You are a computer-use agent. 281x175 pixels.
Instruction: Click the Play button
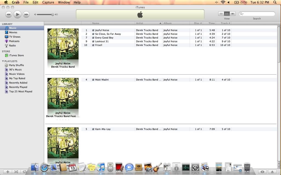coord(17,14)
